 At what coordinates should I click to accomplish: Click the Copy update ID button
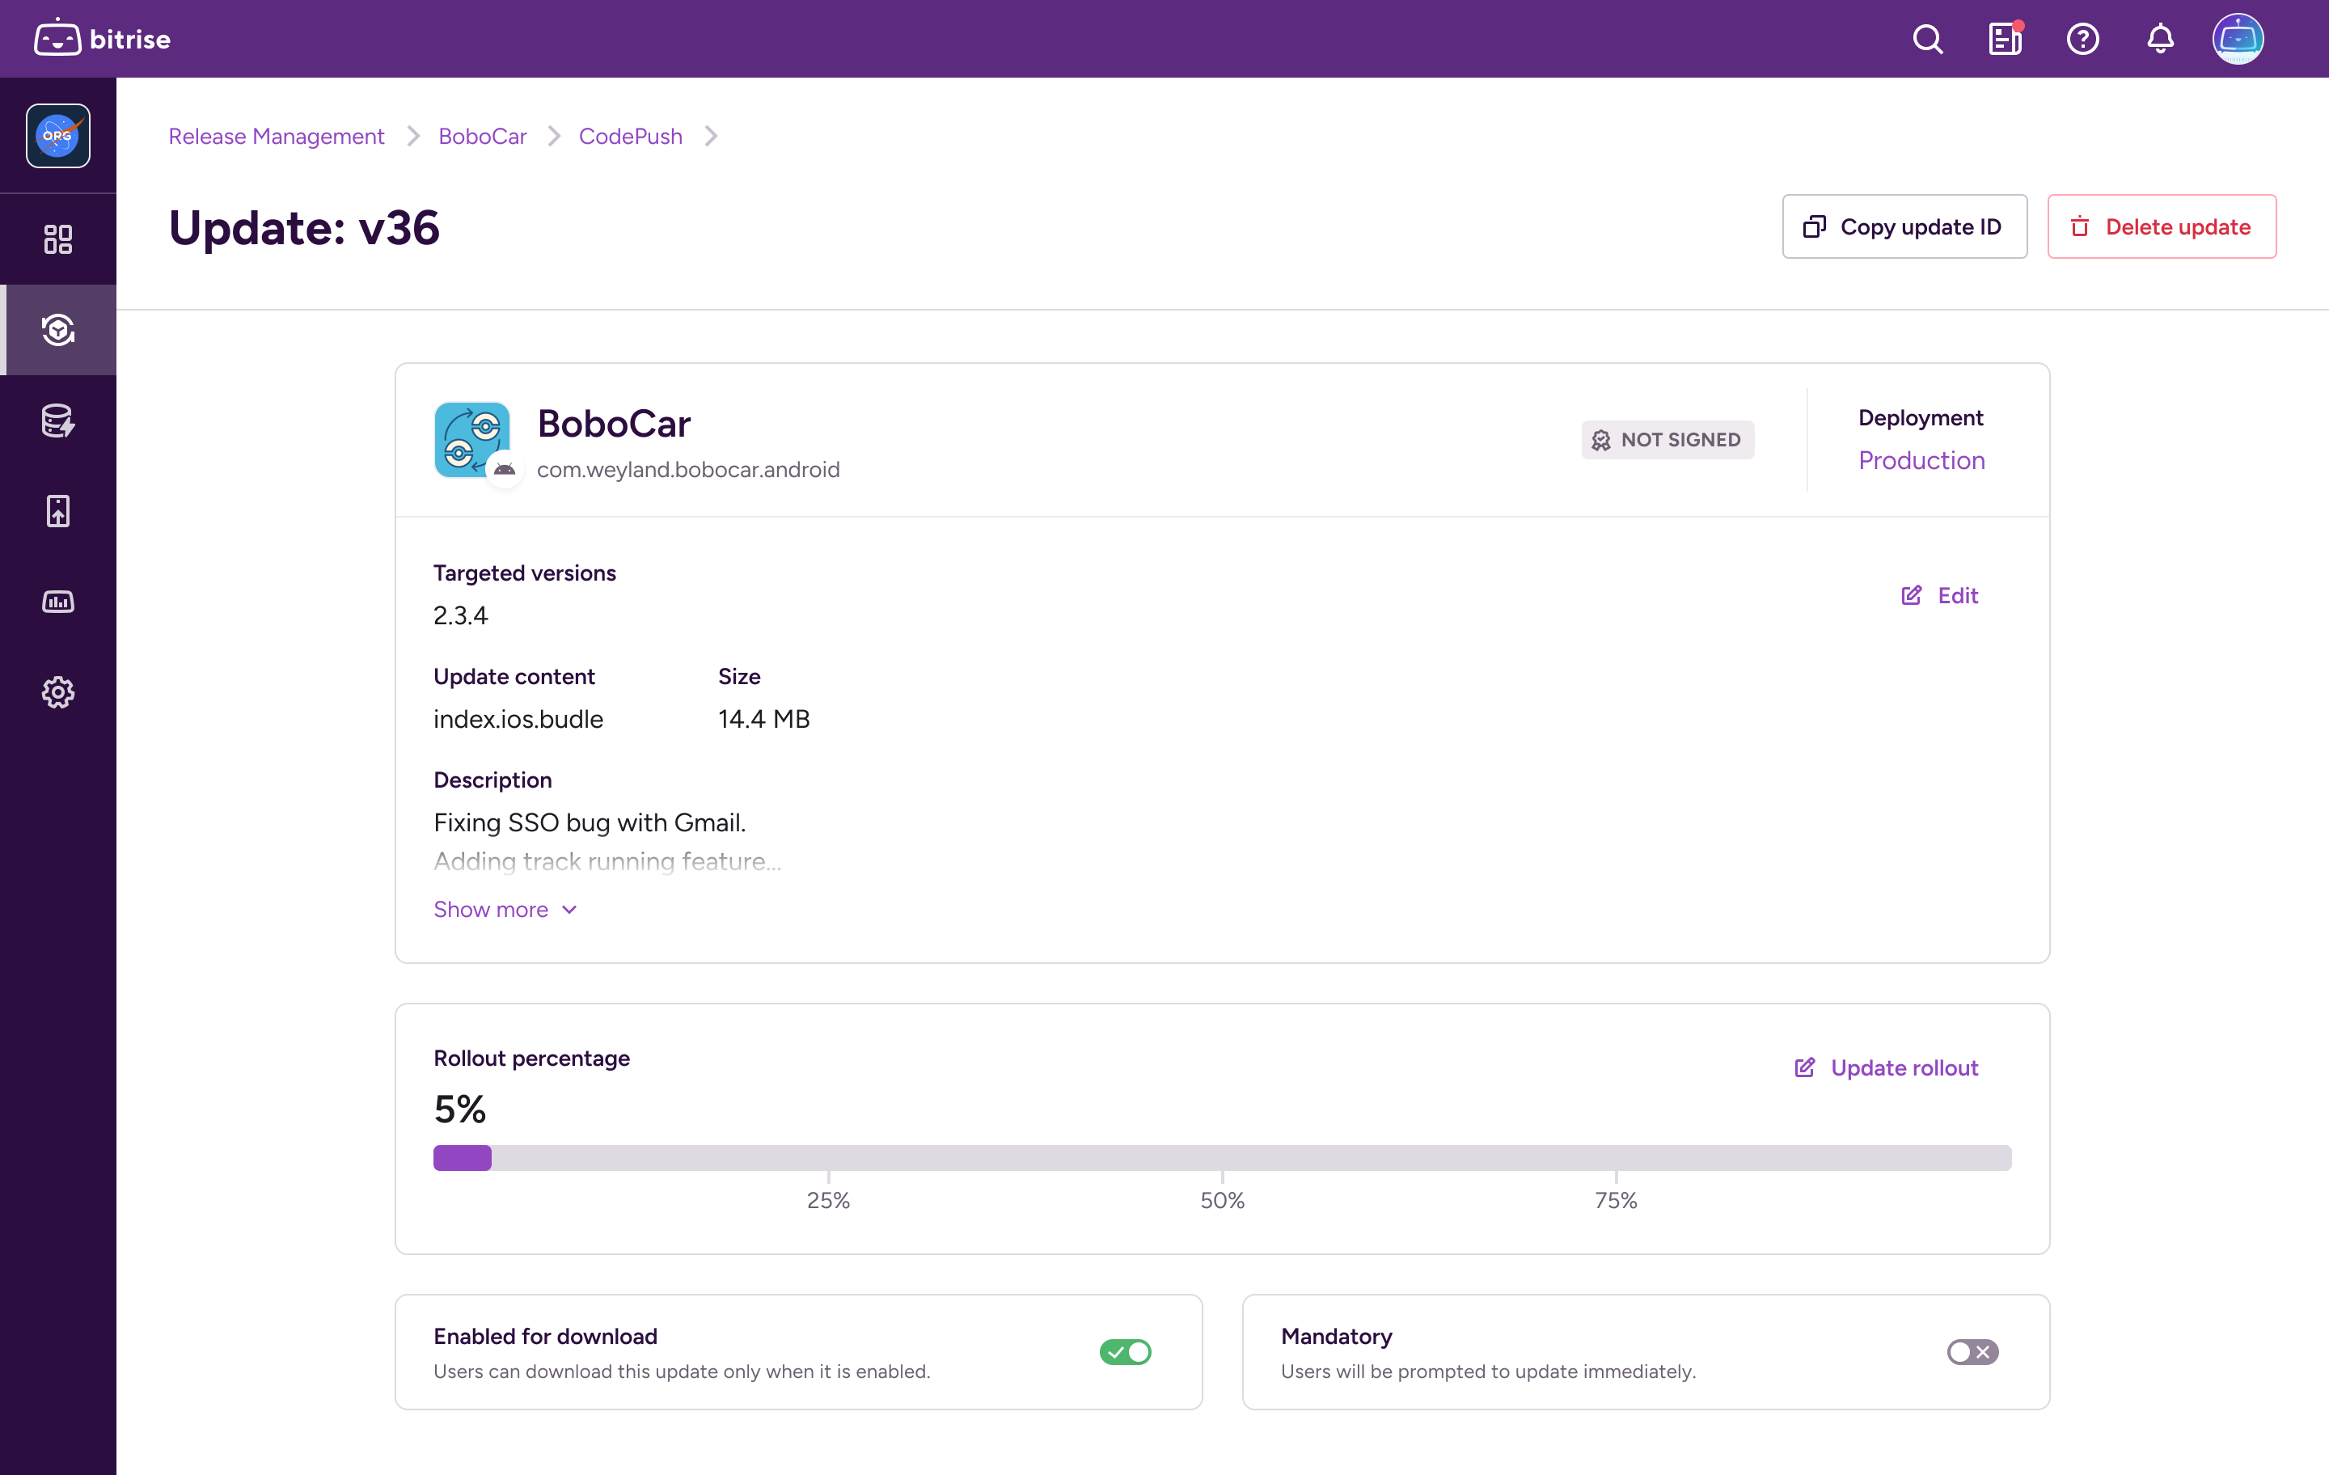pos(1904,226)
